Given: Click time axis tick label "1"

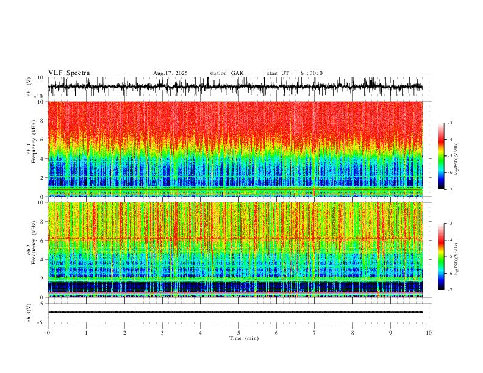Looking at the screenshot, I should point(86,333).
